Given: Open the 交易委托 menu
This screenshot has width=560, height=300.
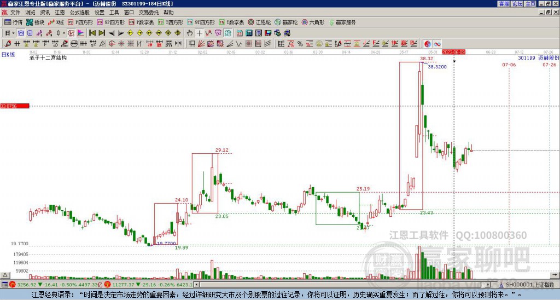Looking at the screenshot, I should [149, 13].
